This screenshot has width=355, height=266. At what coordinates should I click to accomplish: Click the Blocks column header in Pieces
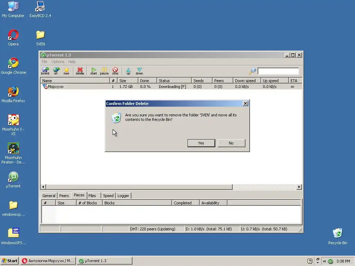137,203
